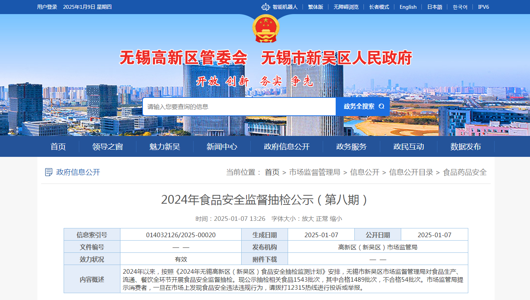Image resolution: width=530 pixels, height=300 pixels.
Task: Click 信息公开 breadcrumb link
Action: tap(365, 172)
